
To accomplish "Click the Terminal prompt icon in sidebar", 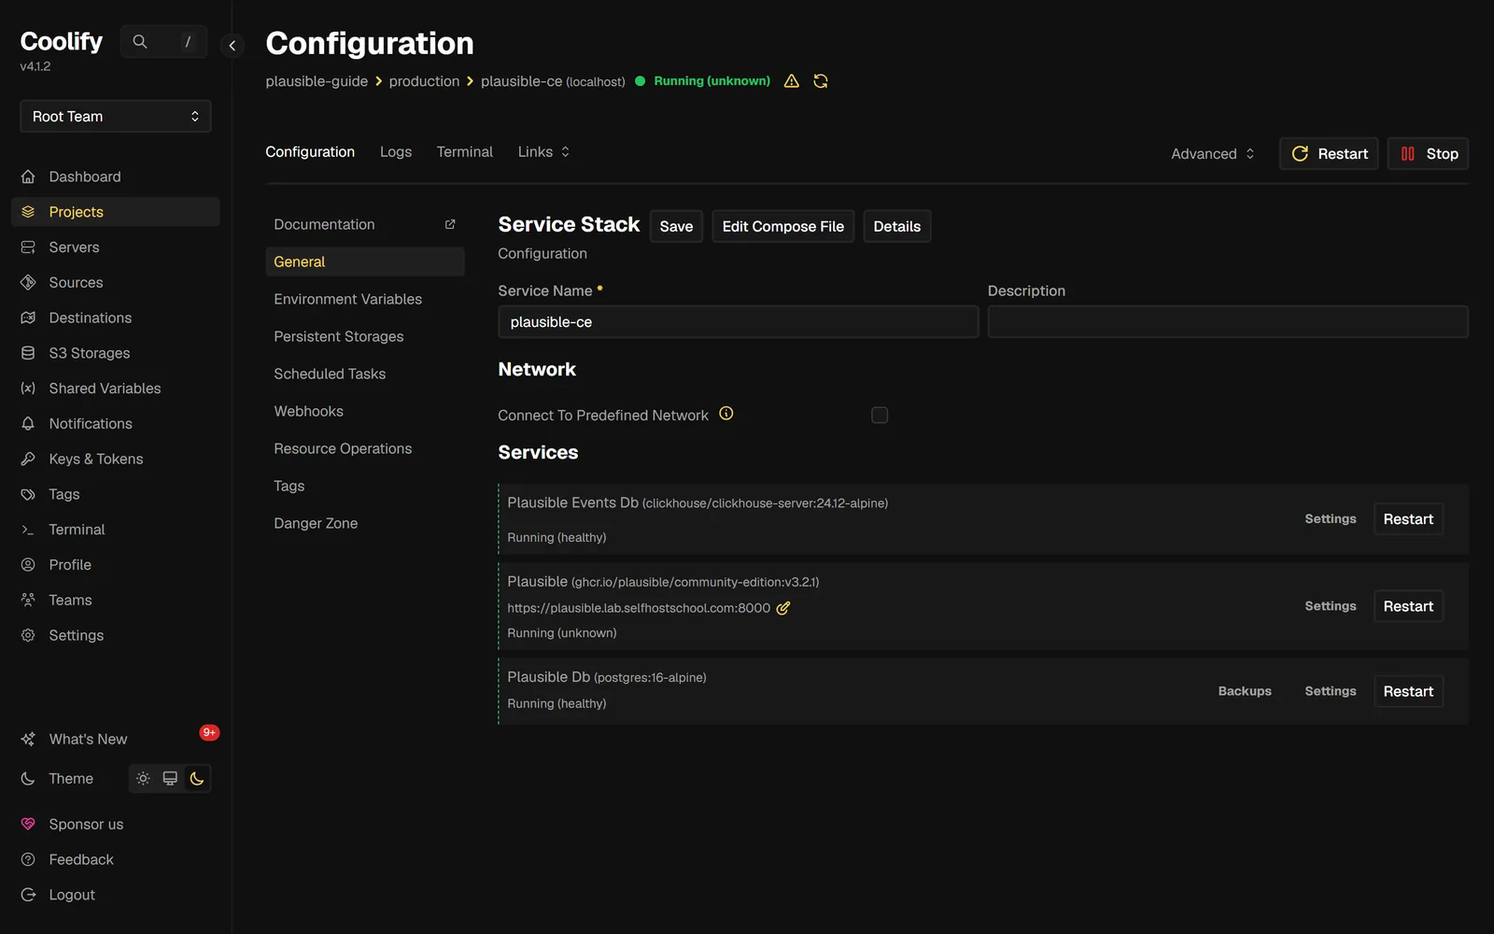I will (x=28, y=530).
